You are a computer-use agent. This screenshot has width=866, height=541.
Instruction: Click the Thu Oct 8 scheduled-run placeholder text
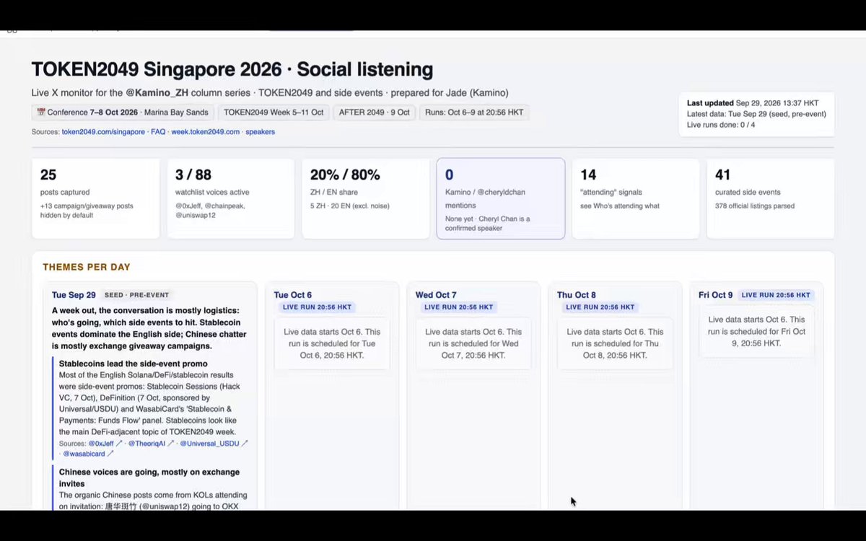[615, 343]
